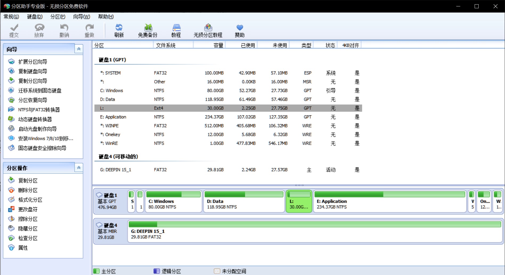Collapse the 分区操作 panel

[79, 168]
